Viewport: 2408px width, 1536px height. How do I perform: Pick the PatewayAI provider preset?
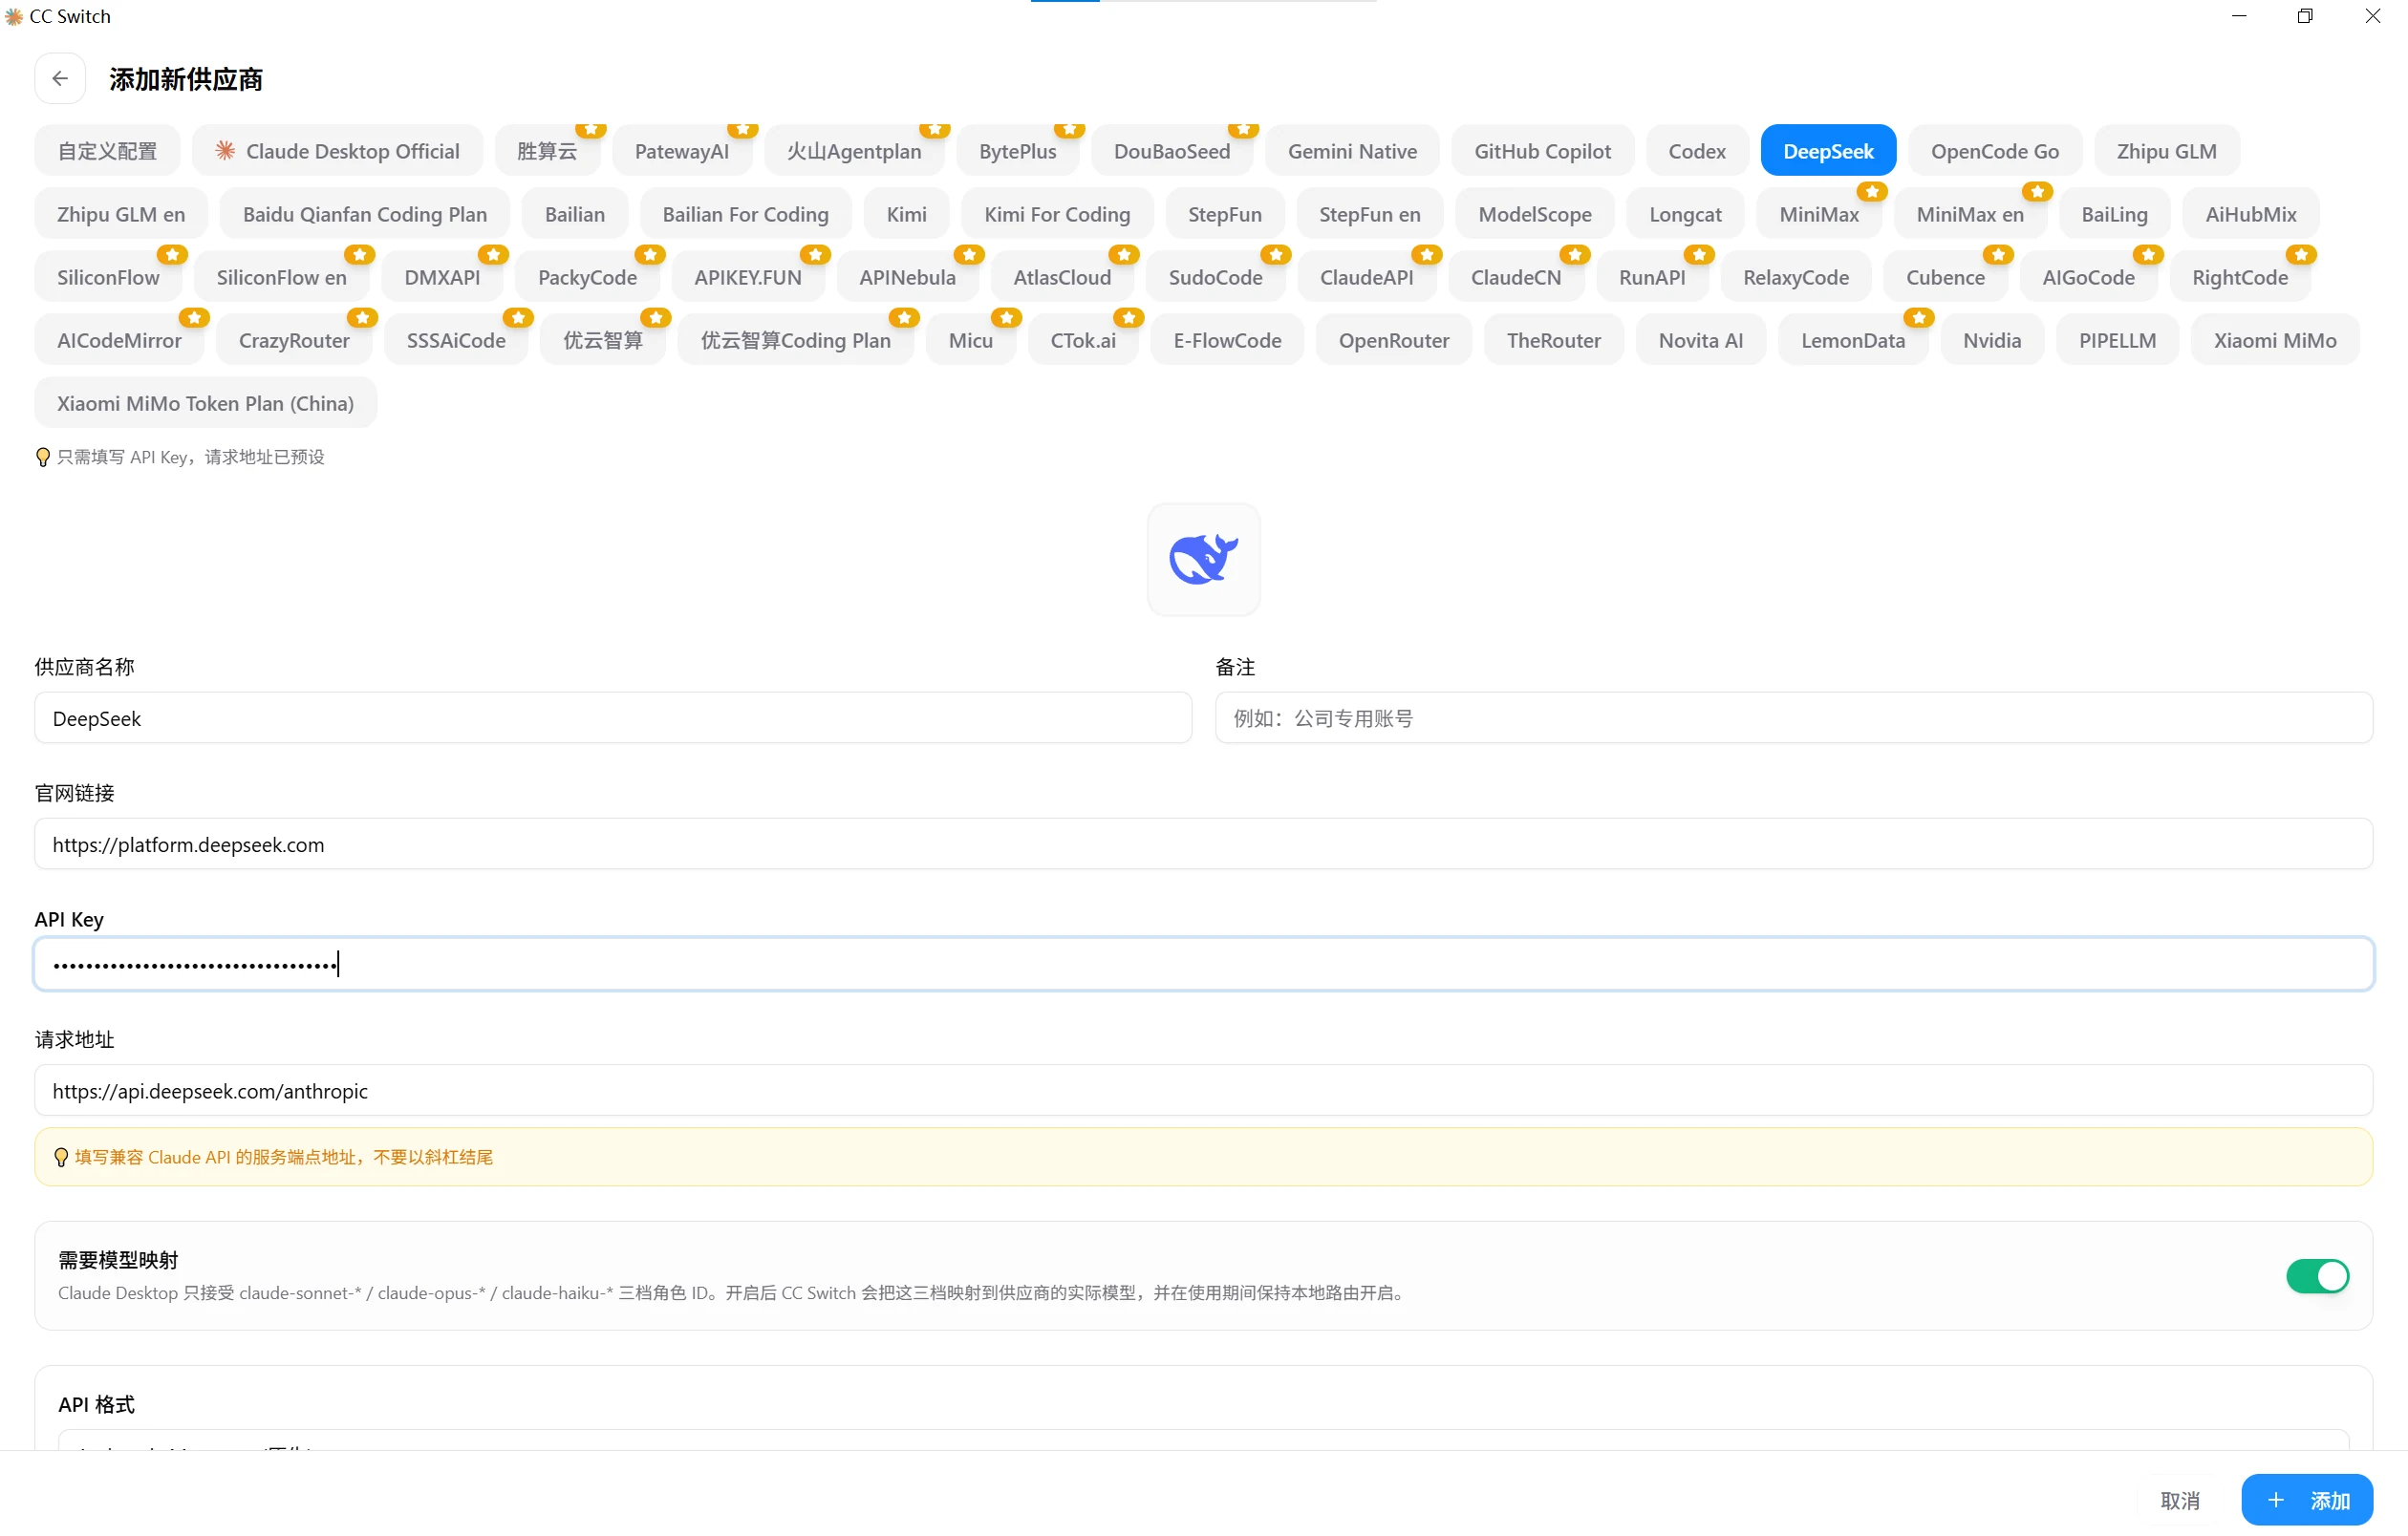tap(682, 151)
